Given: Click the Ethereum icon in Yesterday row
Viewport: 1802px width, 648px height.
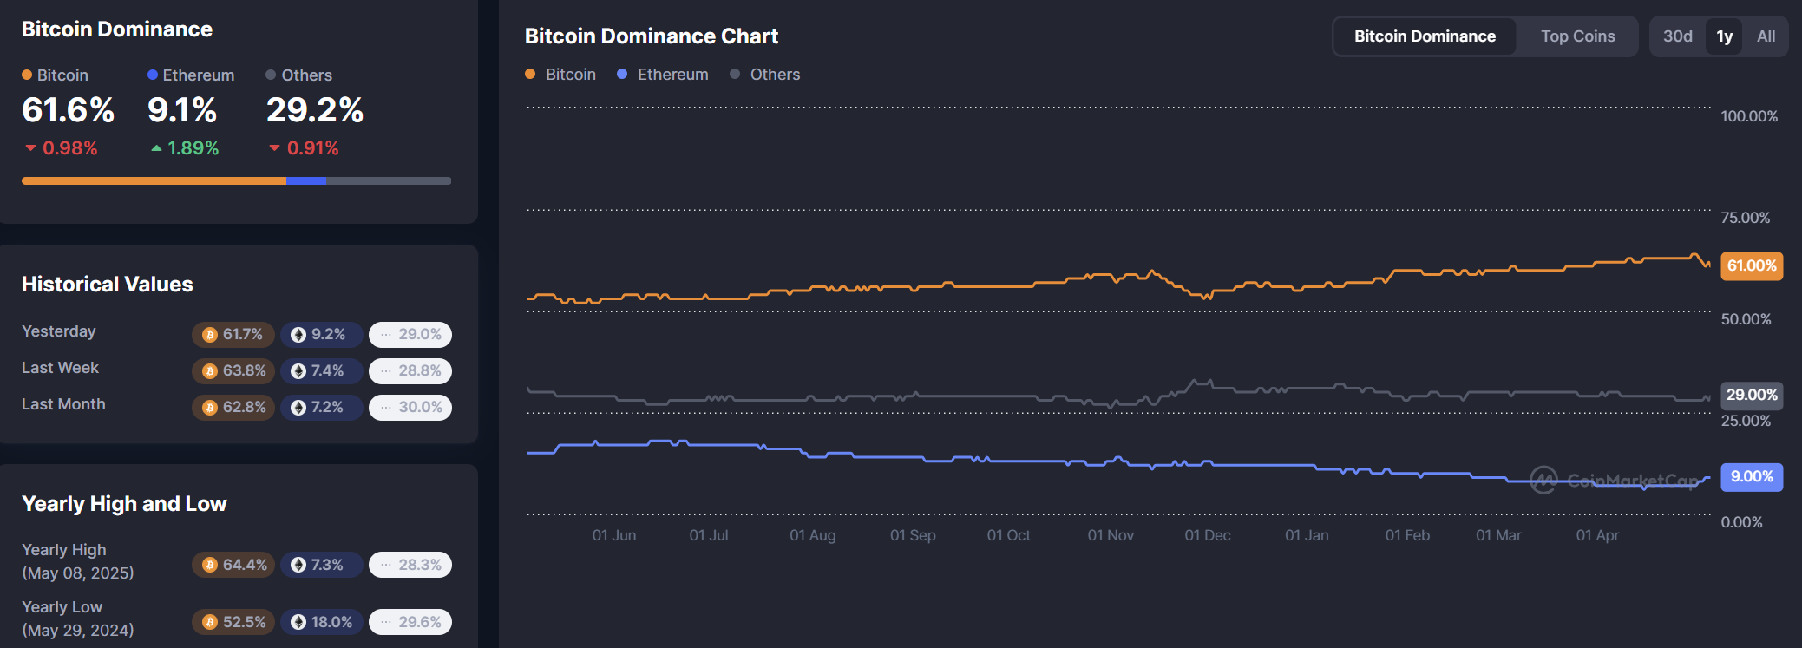Looking at the screenshot, I should pos(298,335).
